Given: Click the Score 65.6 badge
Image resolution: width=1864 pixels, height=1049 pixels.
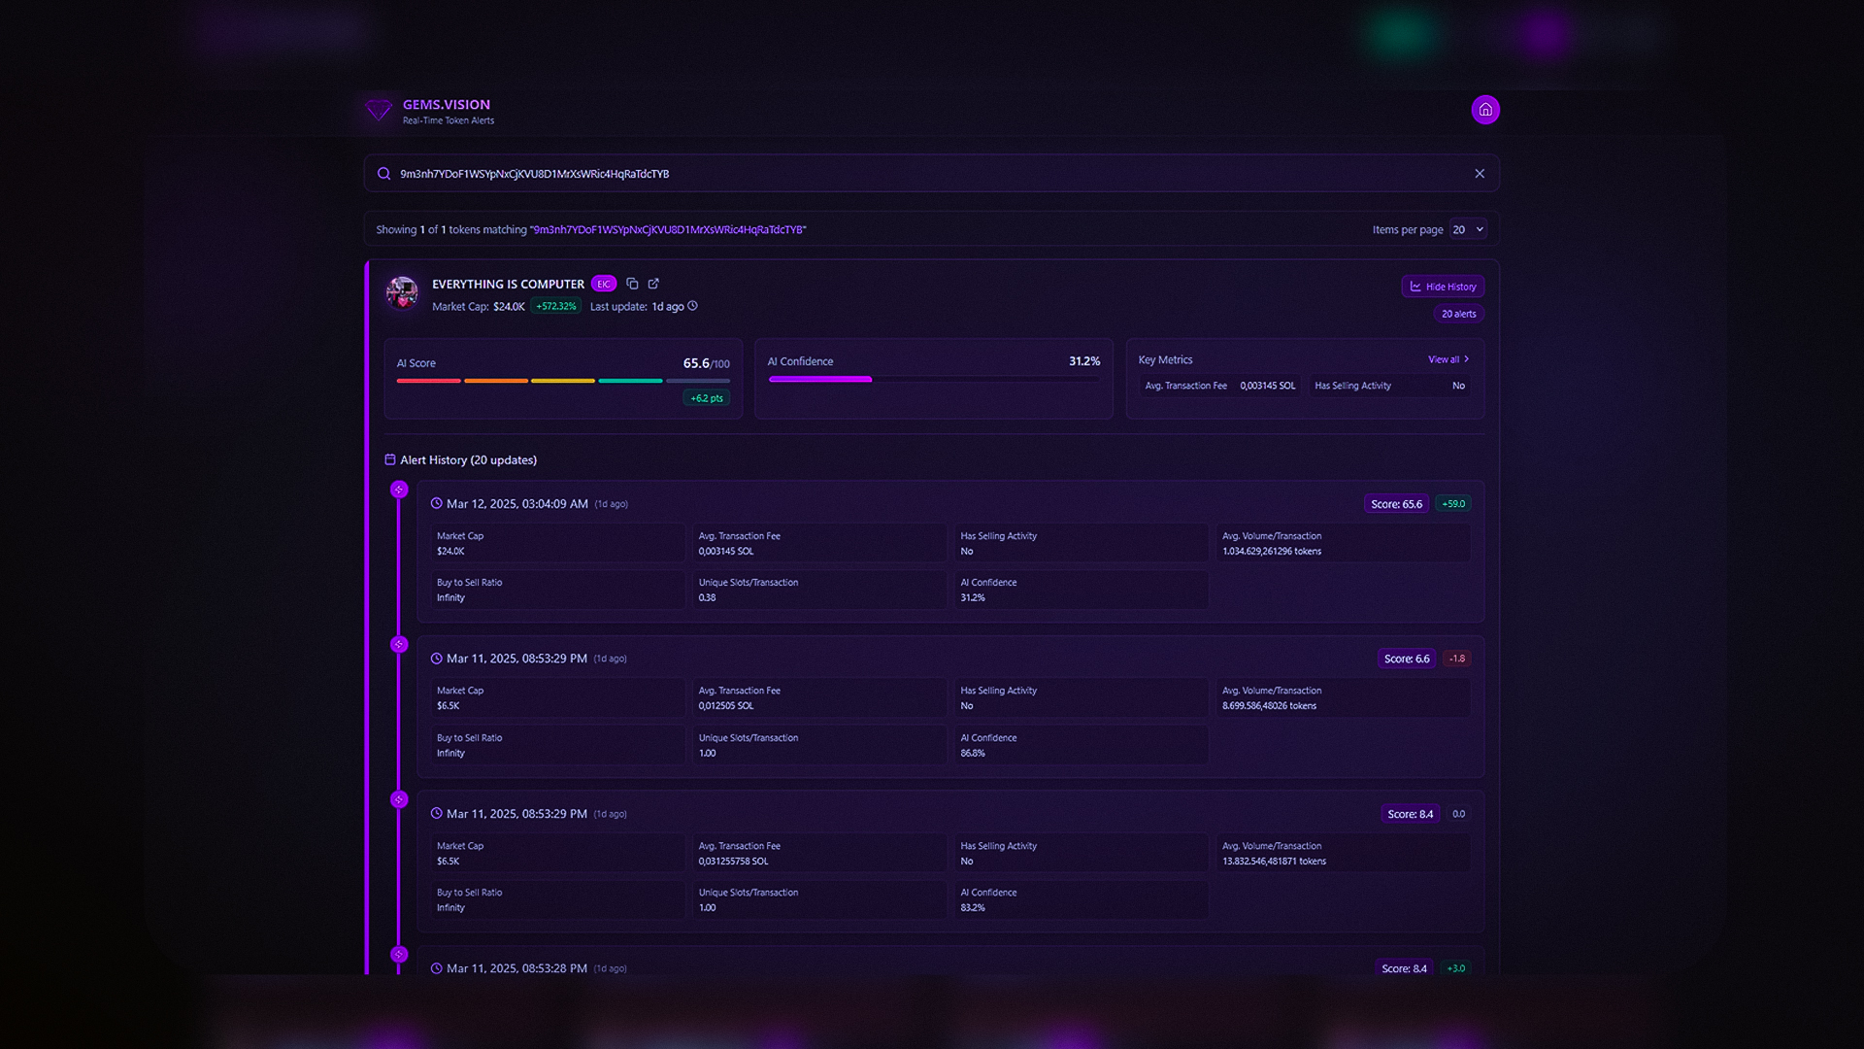Looking at the screenshot, I should pos(1396,504).
